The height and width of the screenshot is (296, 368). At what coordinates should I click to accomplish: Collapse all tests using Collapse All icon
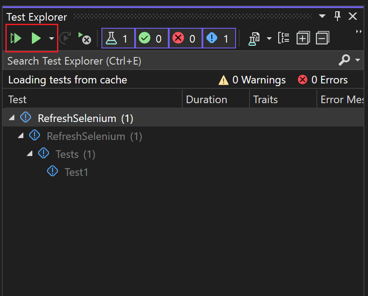coord(322,38)
